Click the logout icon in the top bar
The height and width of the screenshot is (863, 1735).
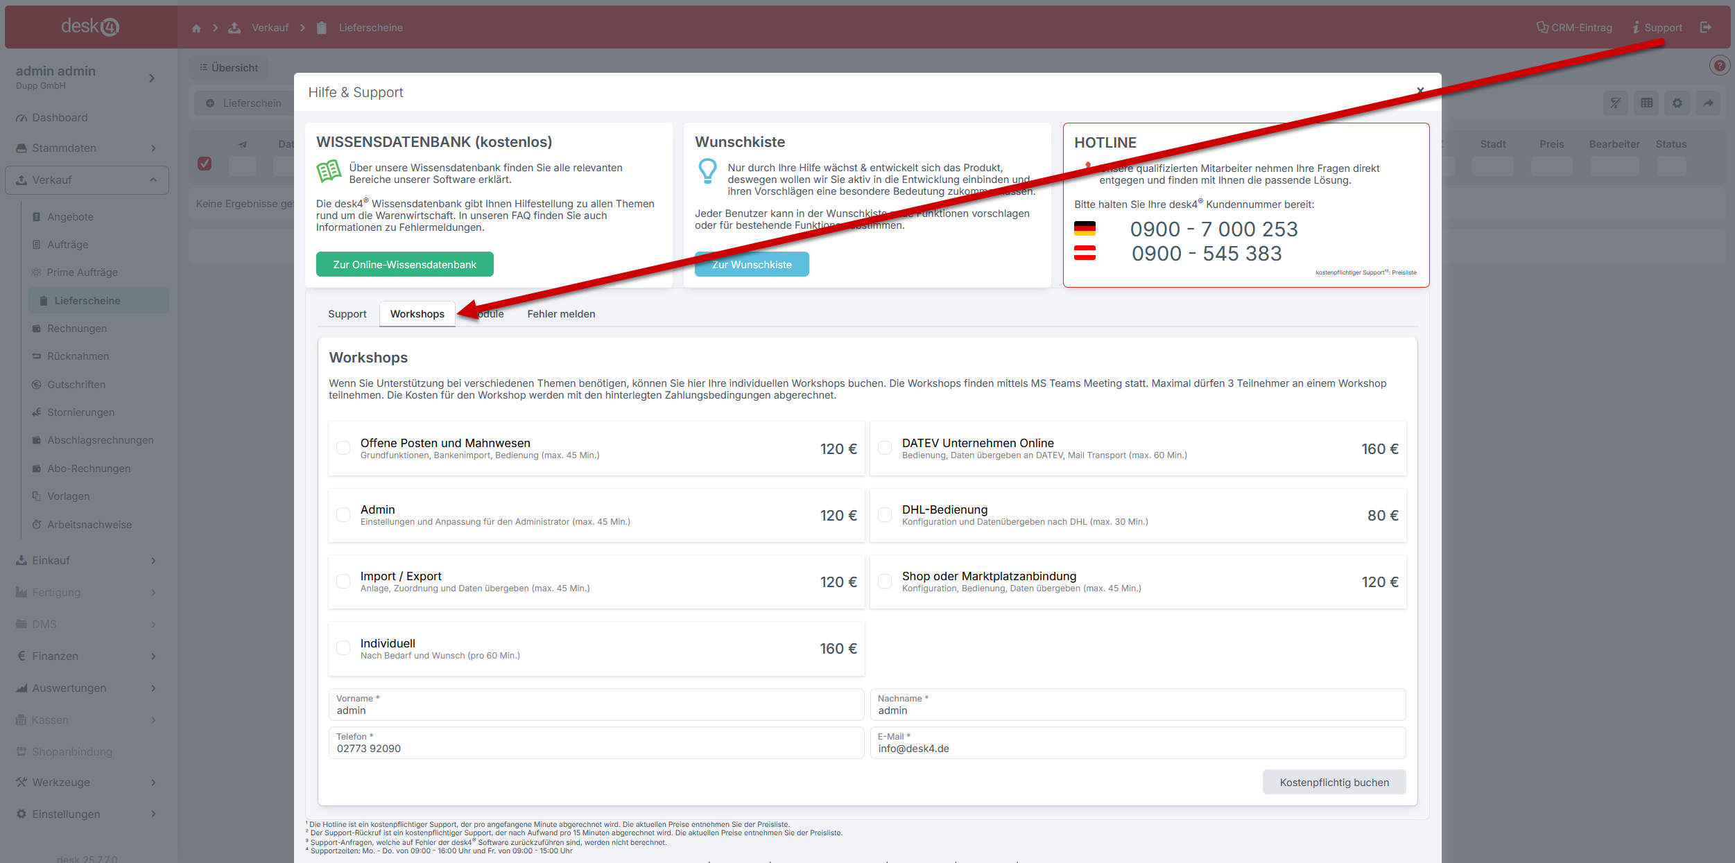[1706, 27]
